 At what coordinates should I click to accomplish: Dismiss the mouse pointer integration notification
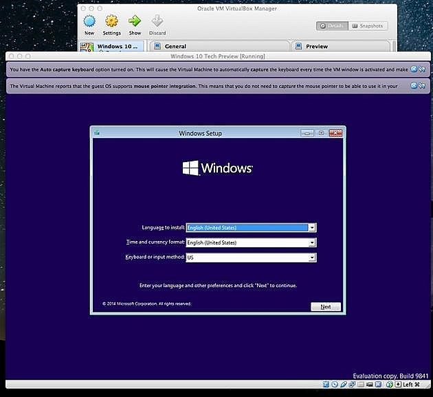point(414,86)
